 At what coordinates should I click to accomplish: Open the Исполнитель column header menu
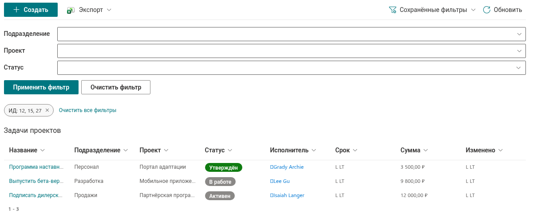(x=293, y=150)
